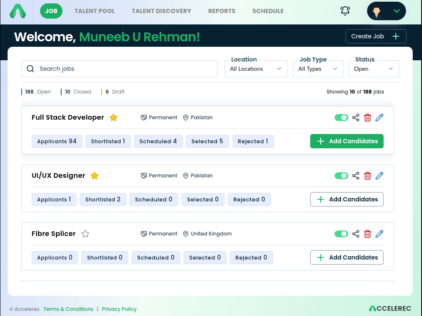View Selected 5 for Full Stack Developer
The width and height of the screenshot is (422, 316).
tap(207, 141)
